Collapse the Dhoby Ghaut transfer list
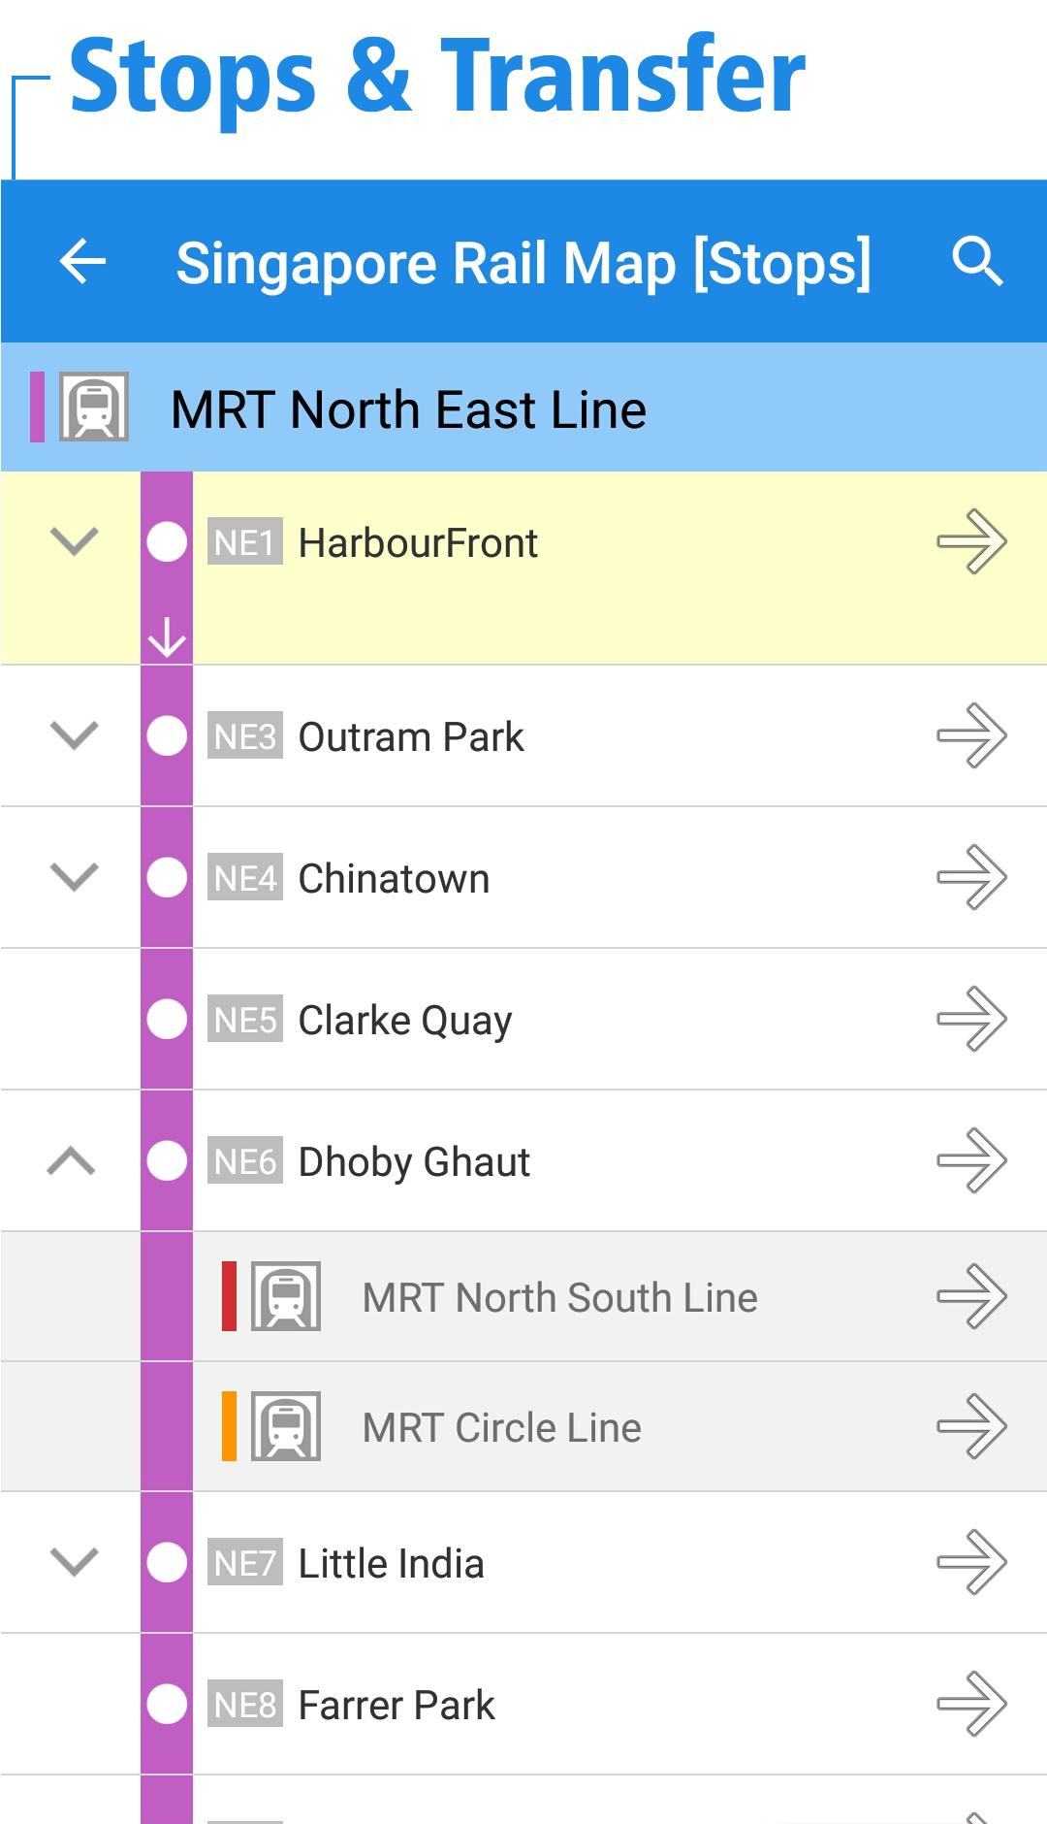Image resolution: width=1047 pixels, height=1824 pixels. tap(72, 1160)
